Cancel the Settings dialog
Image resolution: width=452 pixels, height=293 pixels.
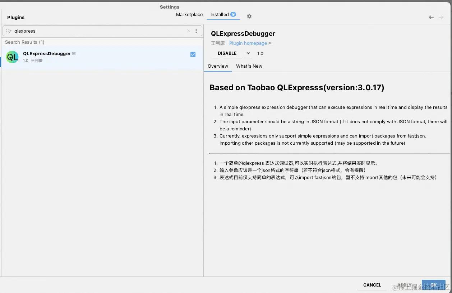coord(372,285)
